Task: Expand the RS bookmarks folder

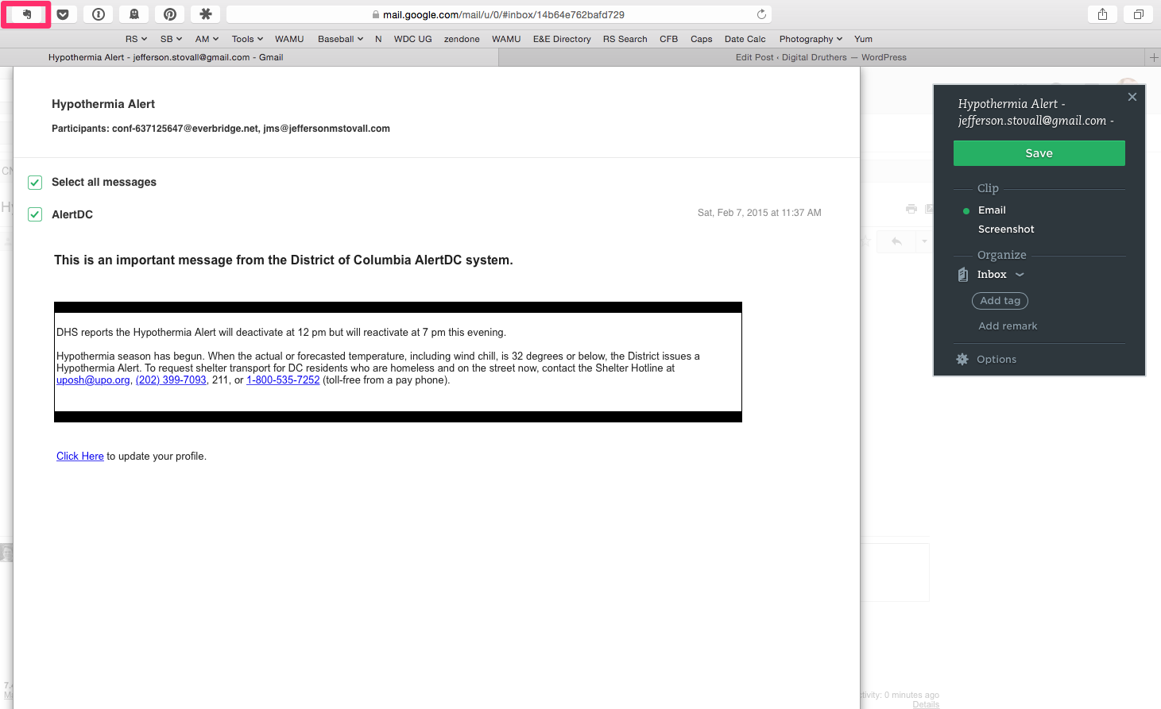Action: pos(136,39)
